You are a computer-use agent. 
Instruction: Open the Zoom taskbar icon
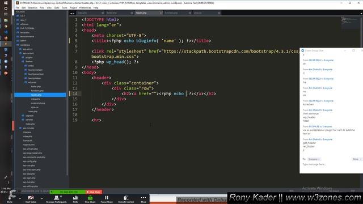(6, 62)
